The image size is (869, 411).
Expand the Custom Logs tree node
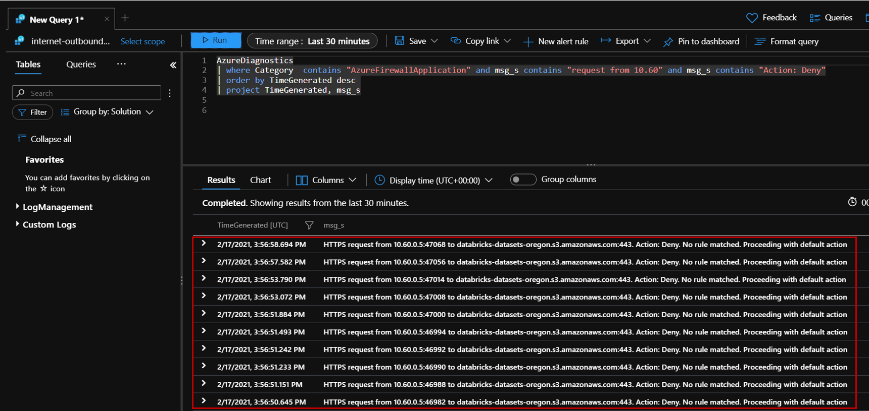click(18, 224)
